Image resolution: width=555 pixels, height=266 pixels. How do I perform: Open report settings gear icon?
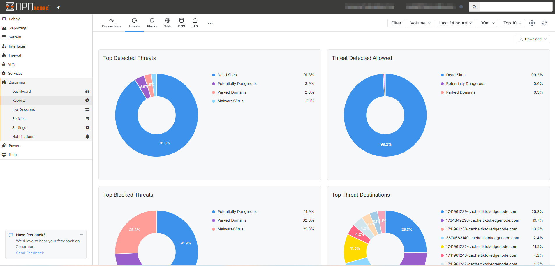pyautogui.click(x=532, y=23)
